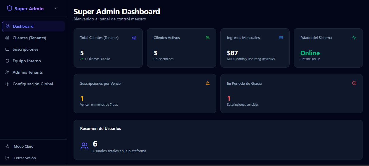This screenshot has height=166, width=369.
Task: Click 'MRR (Monthly Recurring Revenue)' text
Action: (x=251, y=59)
